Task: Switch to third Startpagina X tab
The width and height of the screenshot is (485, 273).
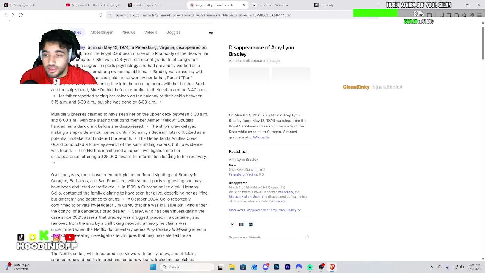Action: [x=155, y=5]
